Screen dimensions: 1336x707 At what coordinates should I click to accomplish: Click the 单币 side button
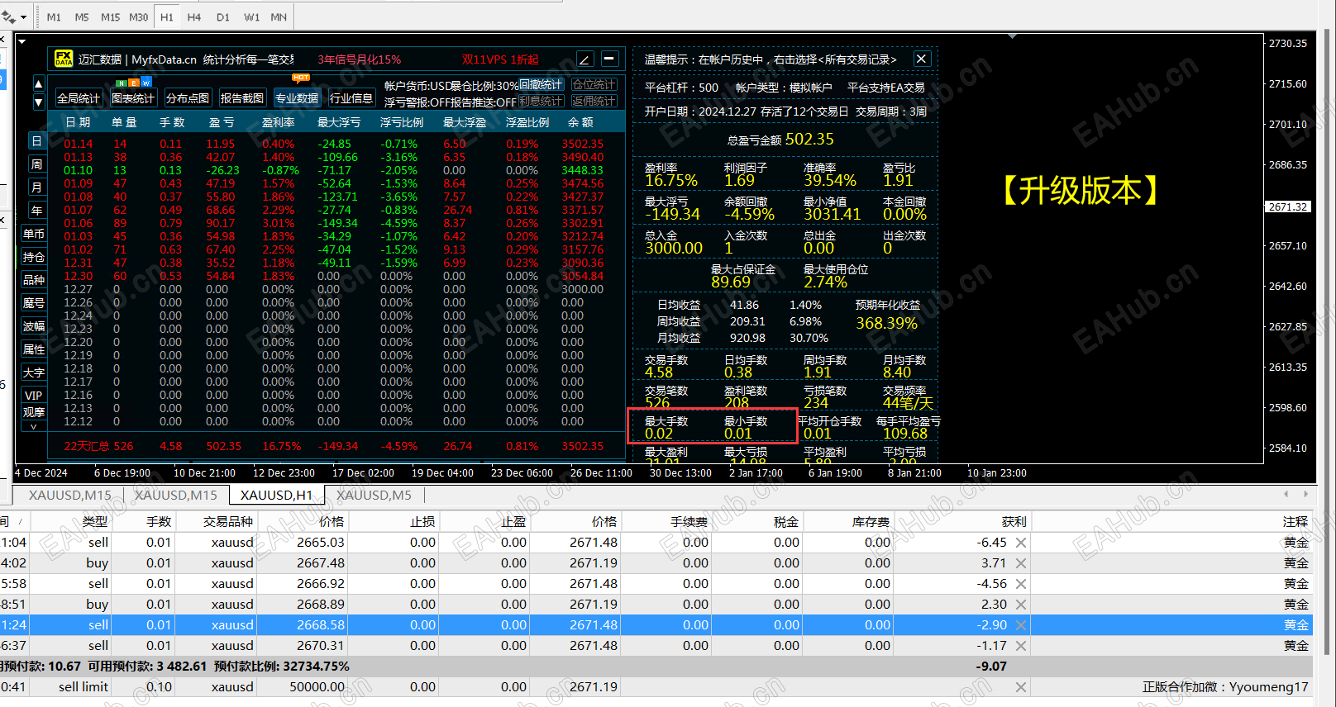34,234
